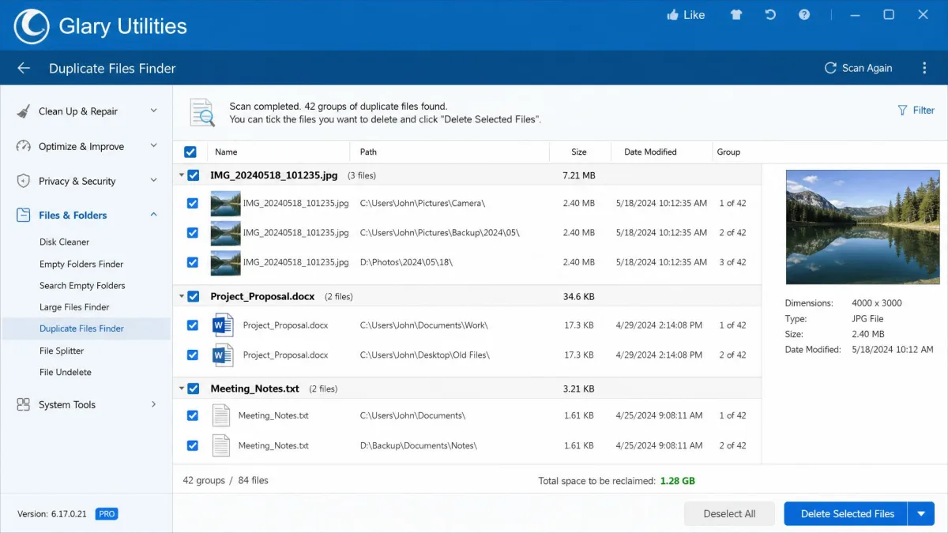The width and height of the screenshot is (948, 533).
Task: Open the skin shirt icon
Action: (x=736, y=15)
